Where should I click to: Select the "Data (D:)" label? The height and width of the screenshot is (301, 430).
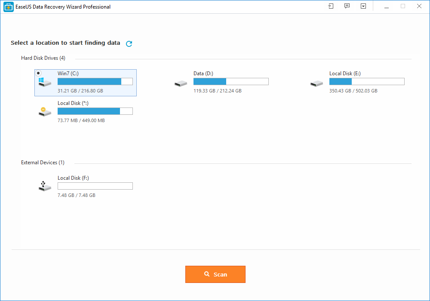pos(203,74)
